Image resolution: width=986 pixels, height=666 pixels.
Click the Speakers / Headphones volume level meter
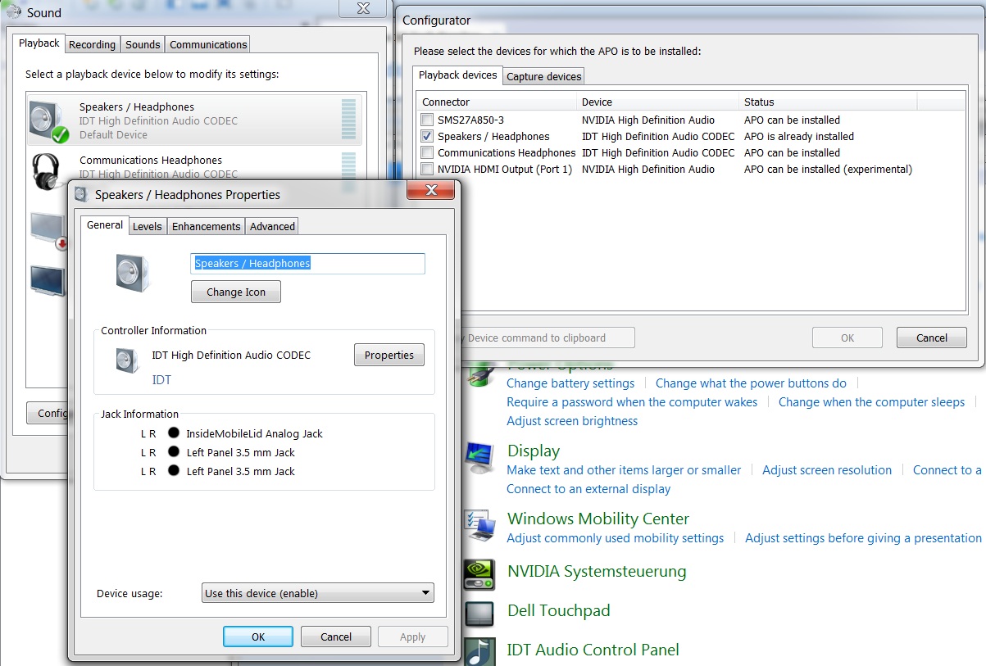[x=348, y=120]
